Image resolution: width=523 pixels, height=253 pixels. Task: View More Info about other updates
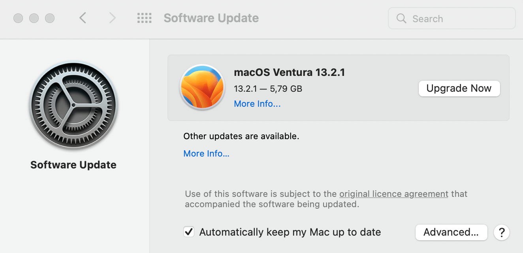[x=206, y=153]
